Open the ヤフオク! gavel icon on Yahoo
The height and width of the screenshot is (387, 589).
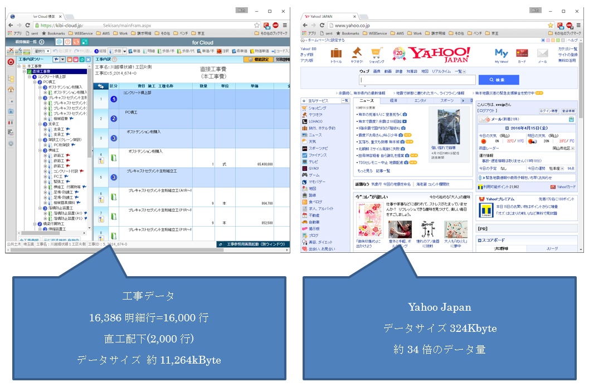click(357, 52)
